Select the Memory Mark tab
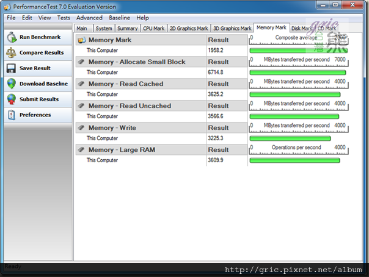The height and width of the screenshot is (277, 369). tap(271, 27)
